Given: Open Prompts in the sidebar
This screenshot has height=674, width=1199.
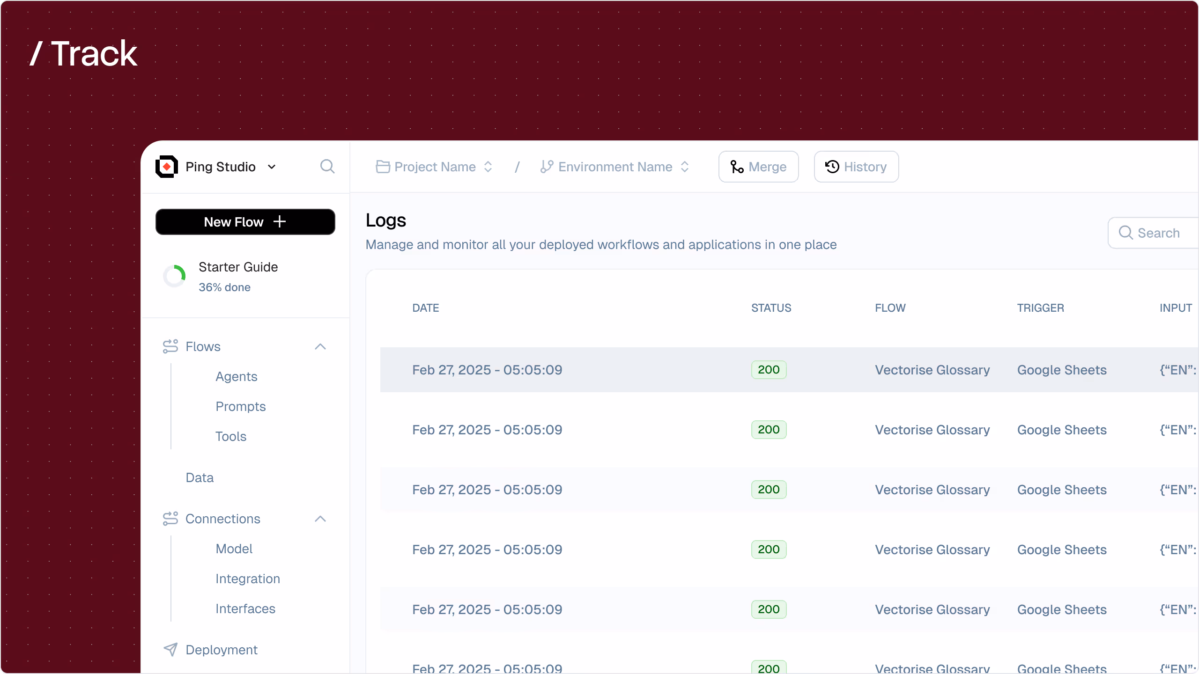Looking at the screenshot, I should click(241, 407).
